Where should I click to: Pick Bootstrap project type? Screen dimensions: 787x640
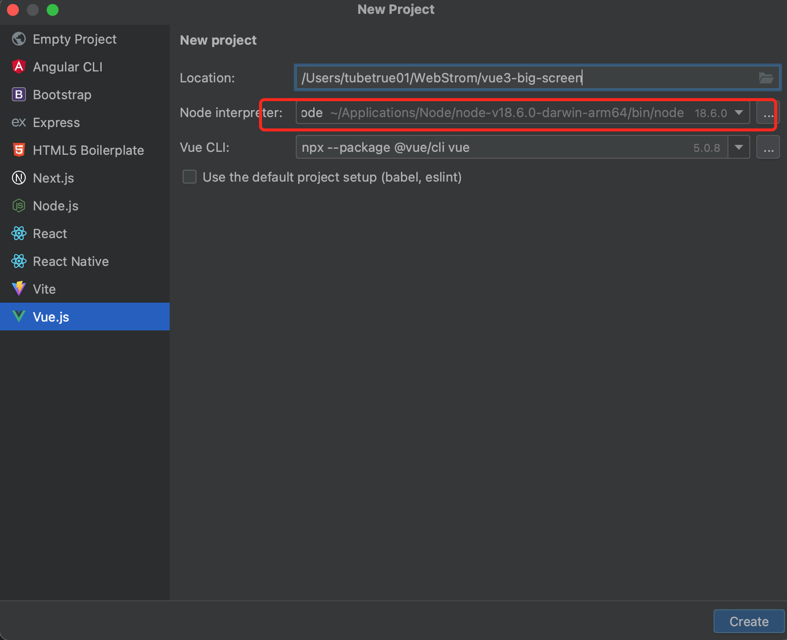click(x=85, y=94)
